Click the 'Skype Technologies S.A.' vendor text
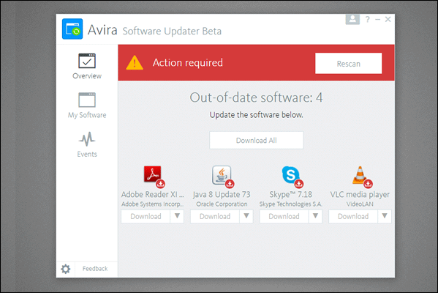 click(290, 204)
